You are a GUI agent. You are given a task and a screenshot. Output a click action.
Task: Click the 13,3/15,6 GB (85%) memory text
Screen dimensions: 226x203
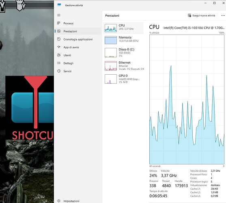pos(129,41)
